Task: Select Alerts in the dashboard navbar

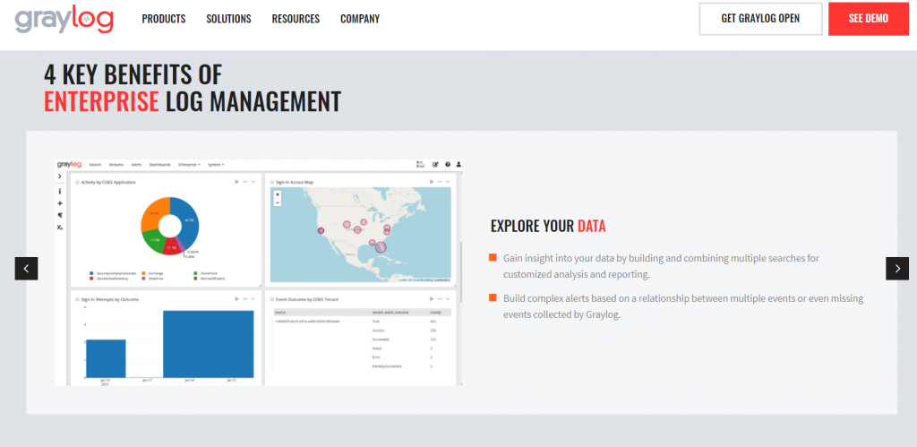Action: click(136, 165)
